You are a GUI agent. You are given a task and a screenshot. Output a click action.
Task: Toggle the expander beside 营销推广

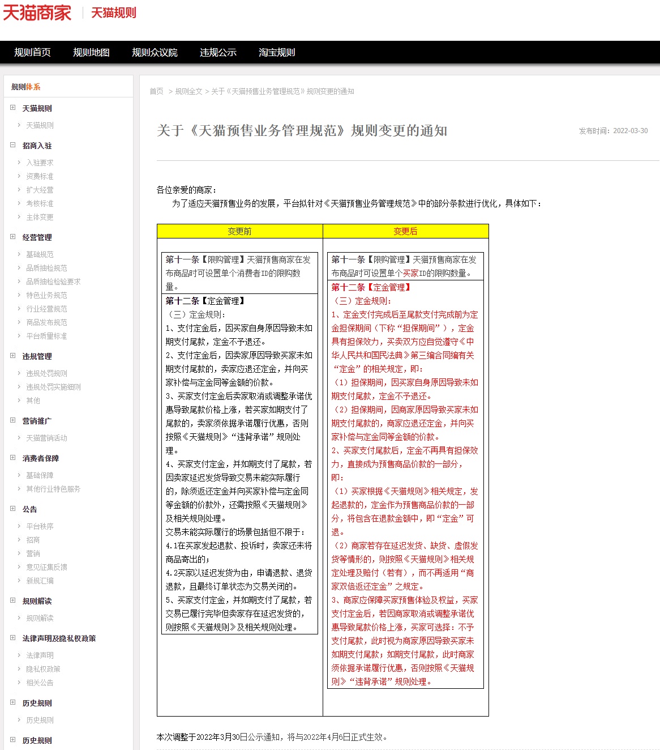[12, 420]
